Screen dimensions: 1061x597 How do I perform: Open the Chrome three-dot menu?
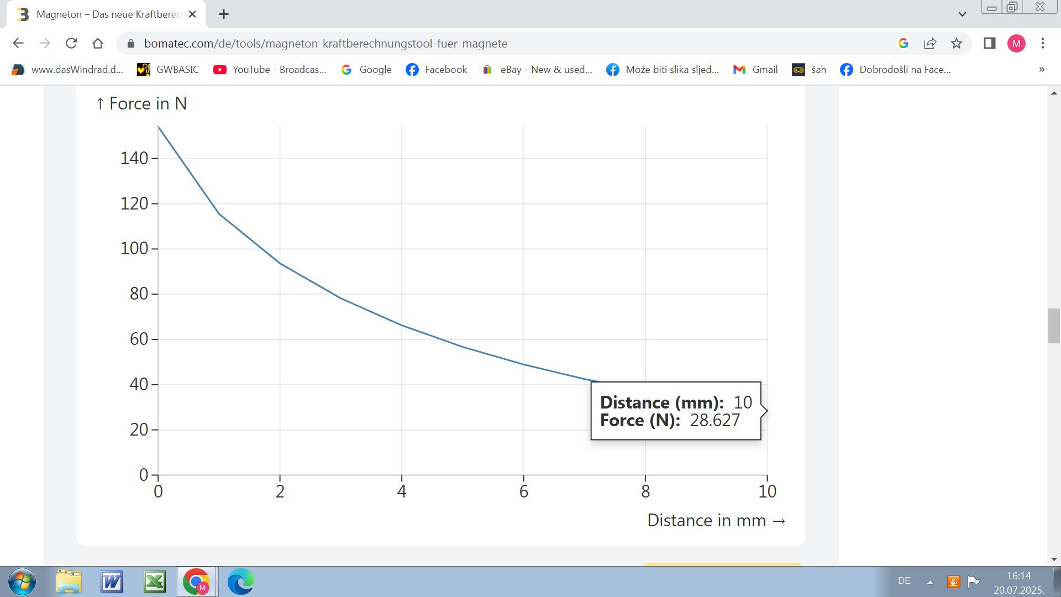(x=1043, y=43)
